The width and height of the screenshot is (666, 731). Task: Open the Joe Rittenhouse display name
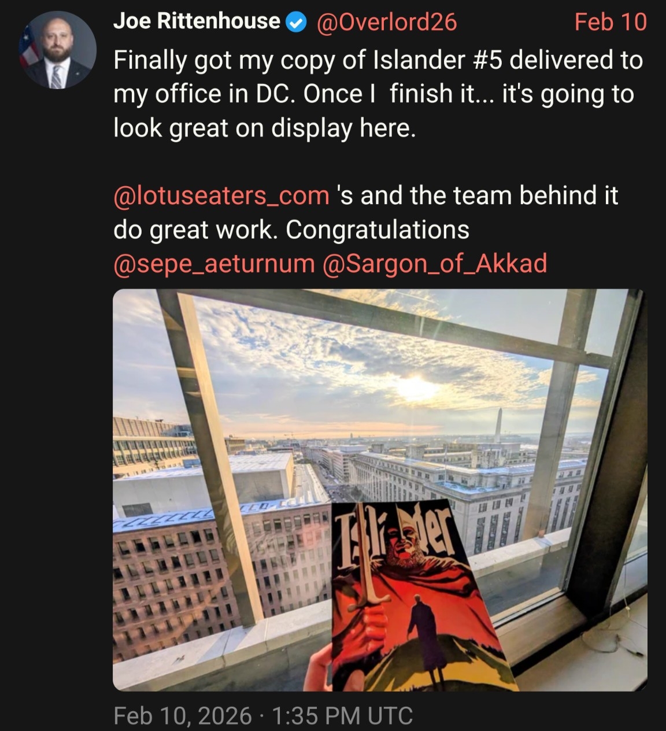(x=197, y=21)
